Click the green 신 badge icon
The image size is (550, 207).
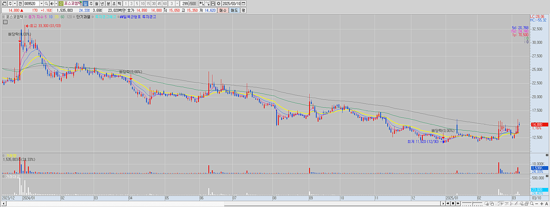(x=61, y=3)
